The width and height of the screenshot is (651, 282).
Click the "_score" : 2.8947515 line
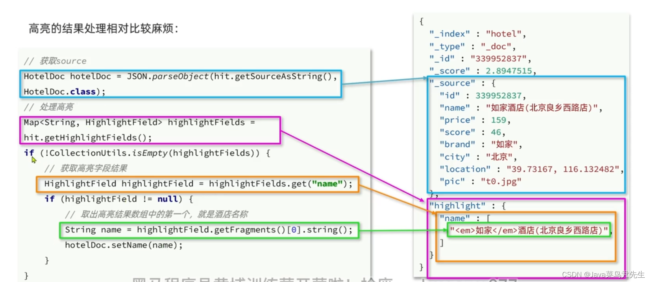tap(483, 71)
